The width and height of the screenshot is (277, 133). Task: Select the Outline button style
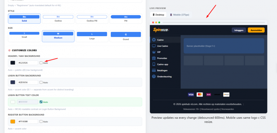tap(58, 18)
